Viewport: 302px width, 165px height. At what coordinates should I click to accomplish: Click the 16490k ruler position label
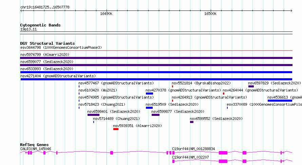[x=106, y=14]
